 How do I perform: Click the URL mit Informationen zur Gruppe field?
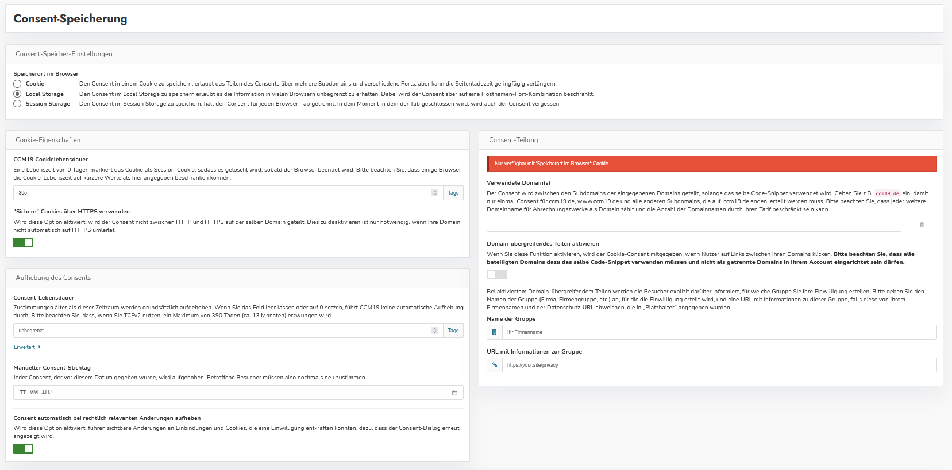(x=718, y=365)
